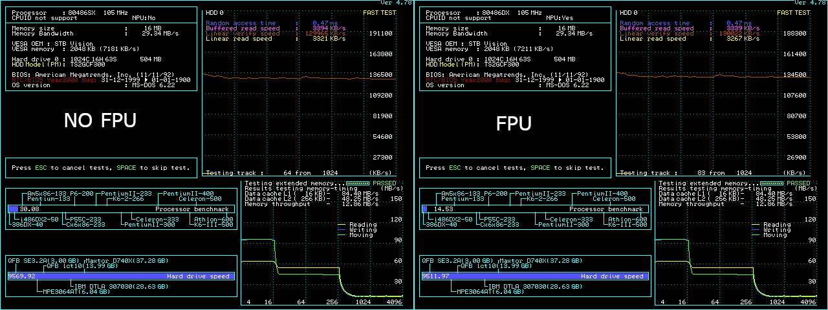Click the processor benchmark score 30.08
Screen dimensions: 828x310
[30, 209]
